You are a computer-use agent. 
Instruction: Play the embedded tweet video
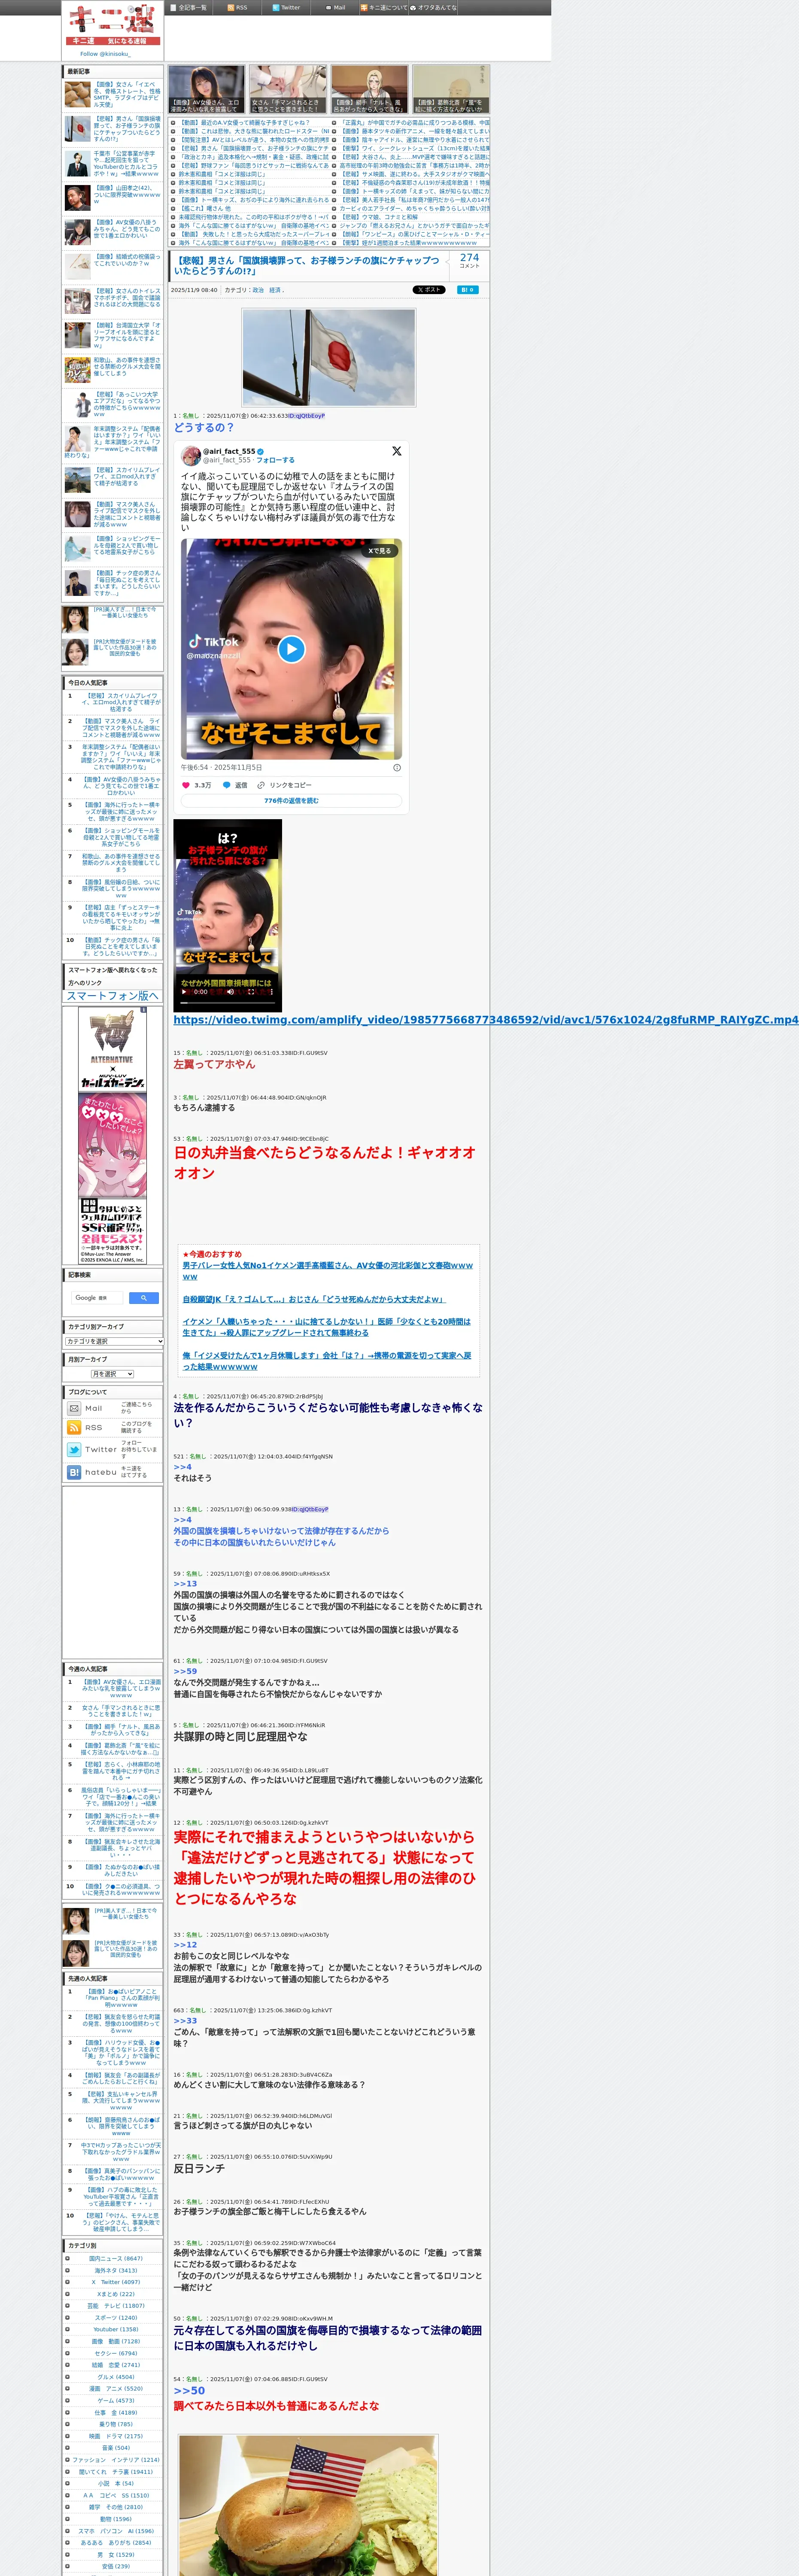291,649
